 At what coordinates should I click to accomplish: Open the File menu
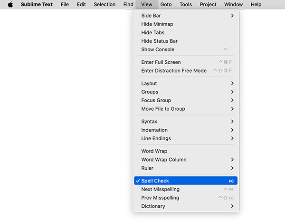[x=65, y=4]
